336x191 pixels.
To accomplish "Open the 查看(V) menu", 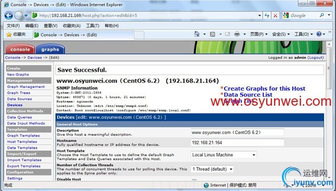I will click(x=50, y=26).
